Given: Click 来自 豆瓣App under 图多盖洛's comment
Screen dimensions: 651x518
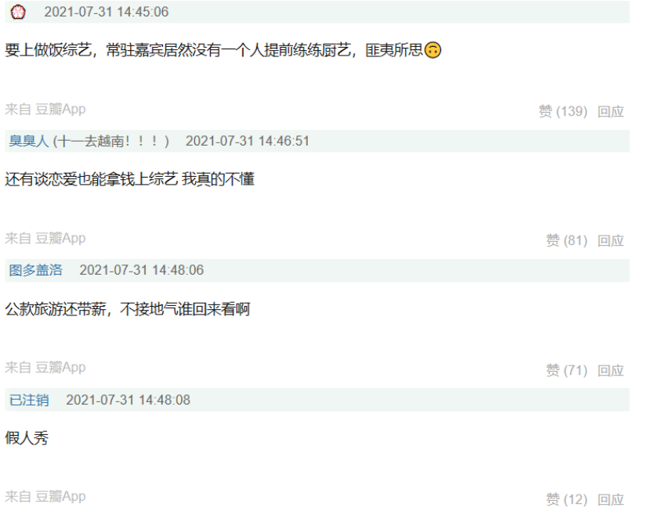Looking at the screenshot, I should pyautogui.click(x=45, y=367).
